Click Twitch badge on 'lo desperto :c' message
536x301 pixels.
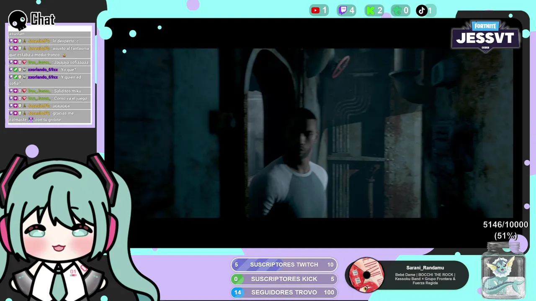tap(11, 41)
